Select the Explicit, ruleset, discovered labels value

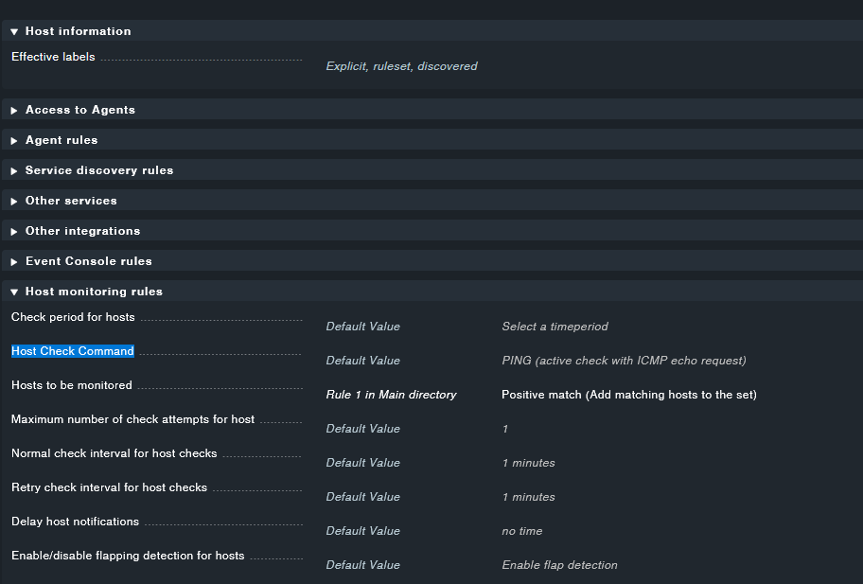[400, 65]
